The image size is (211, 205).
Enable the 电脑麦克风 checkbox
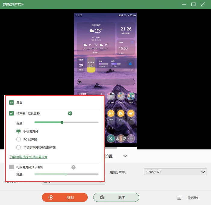point(11,167)
